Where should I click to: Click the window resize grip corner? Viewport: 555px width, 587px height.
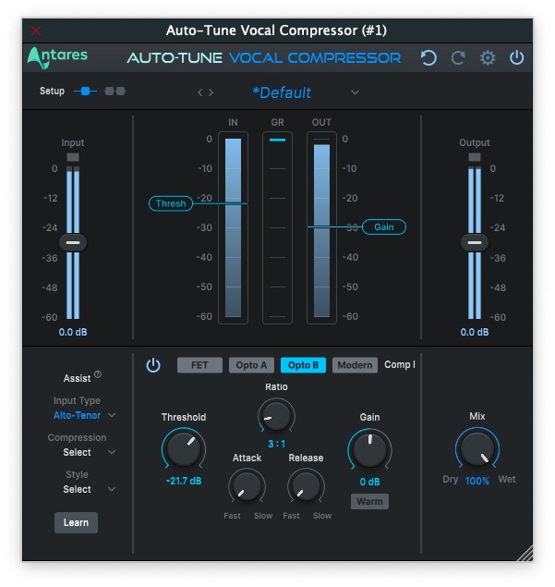[x=525, y=554]
